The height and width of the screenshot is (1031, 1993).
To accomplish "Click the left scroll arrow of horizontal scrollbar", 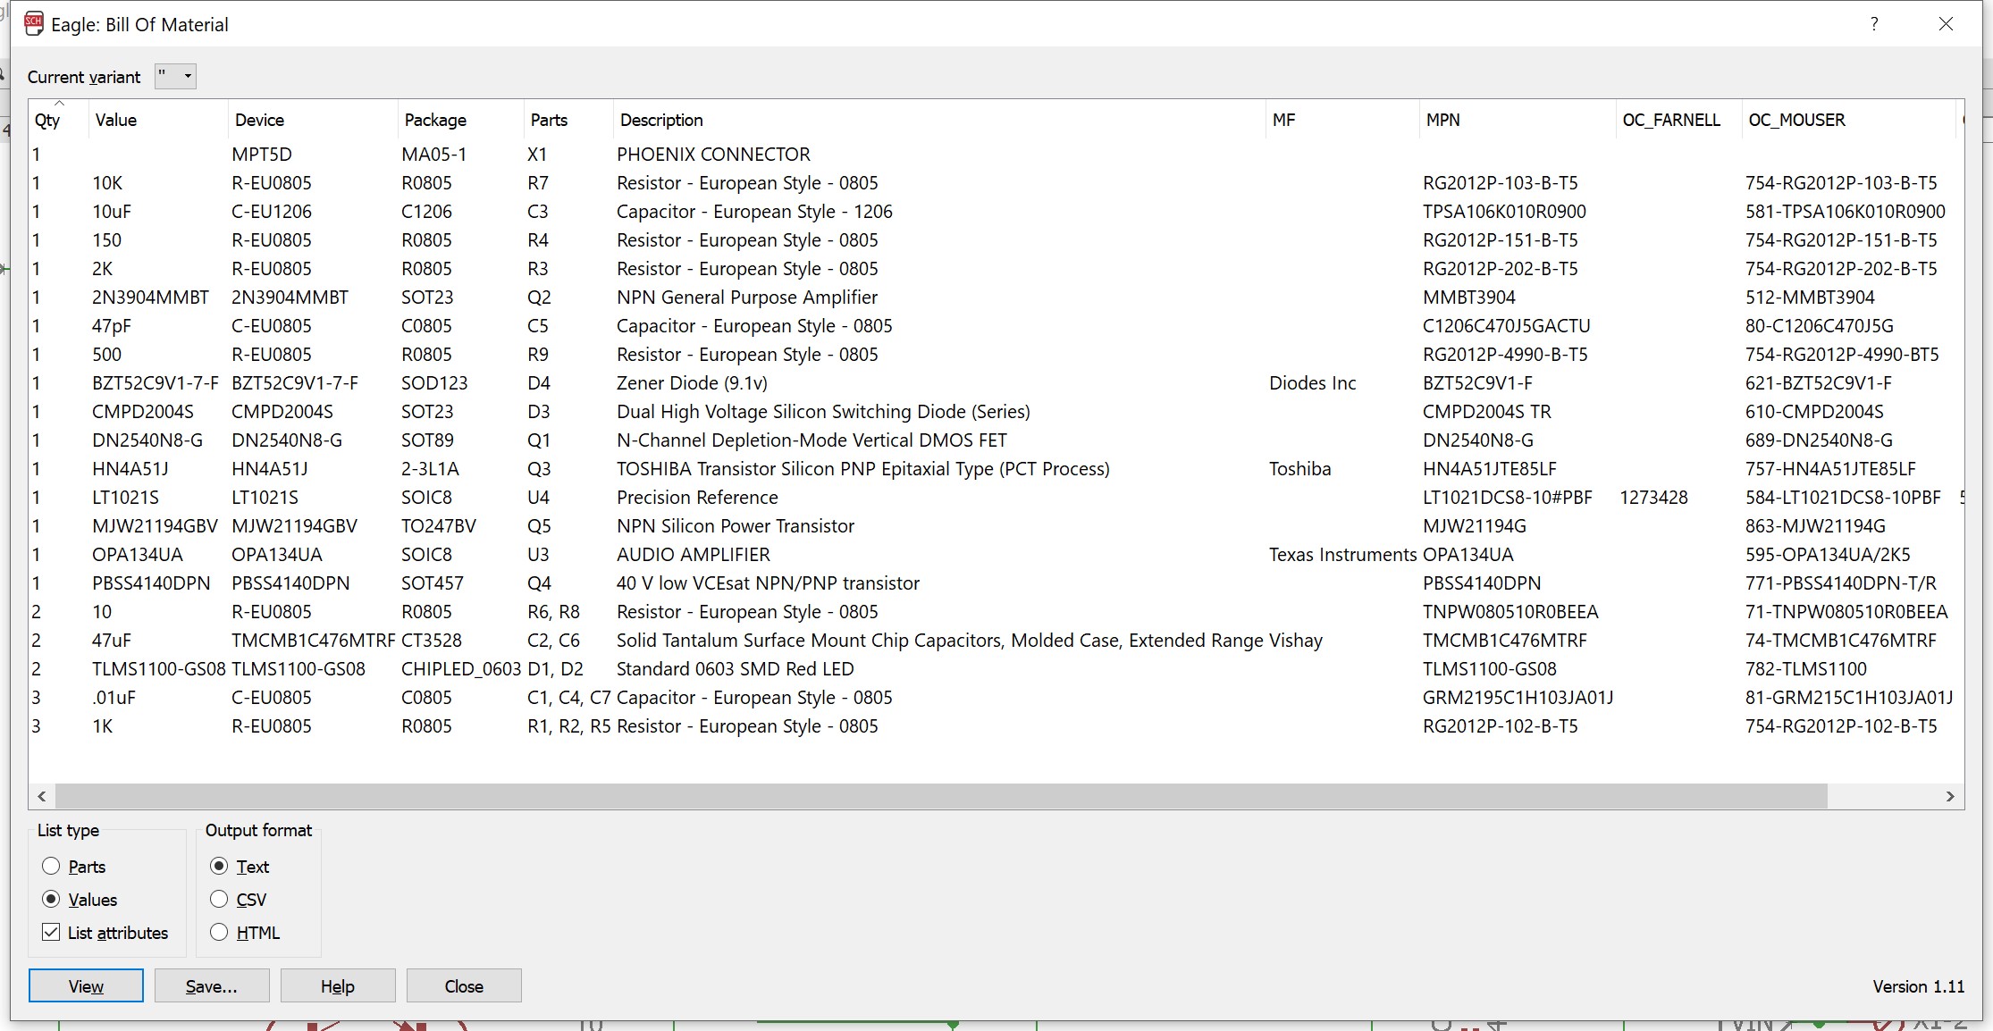I will click(x=42, y=796).
